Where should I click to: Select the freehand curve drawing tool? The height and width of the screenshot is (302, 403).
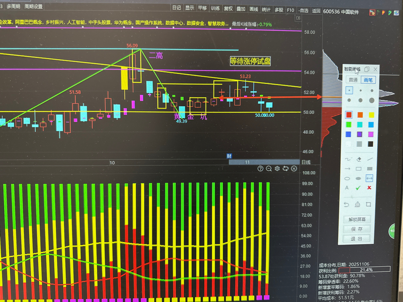pos(347,159)
